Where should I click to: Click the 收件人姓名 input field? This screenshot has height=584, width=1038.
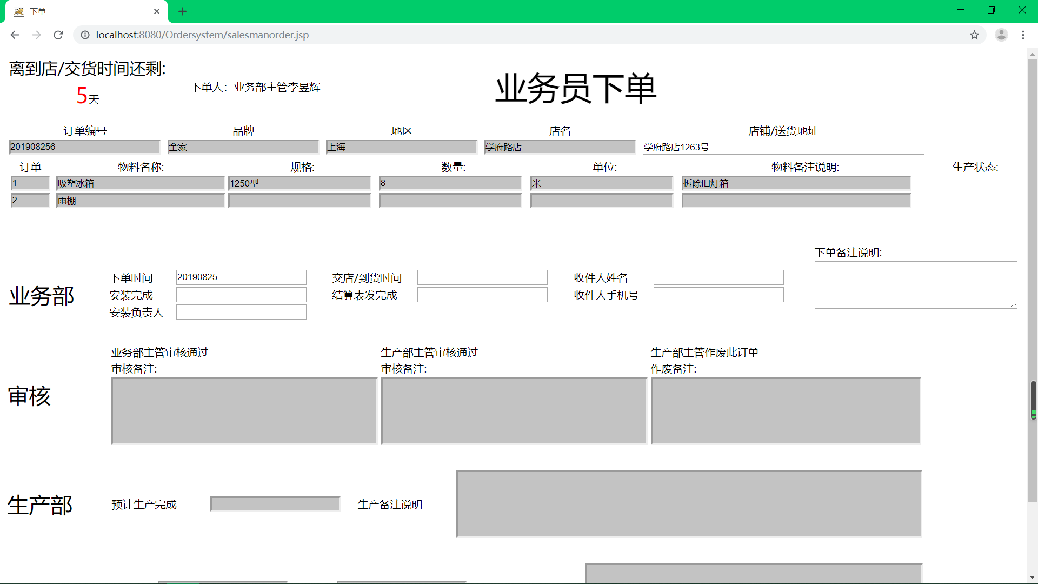pyautogui.click(x=718, y=277)
